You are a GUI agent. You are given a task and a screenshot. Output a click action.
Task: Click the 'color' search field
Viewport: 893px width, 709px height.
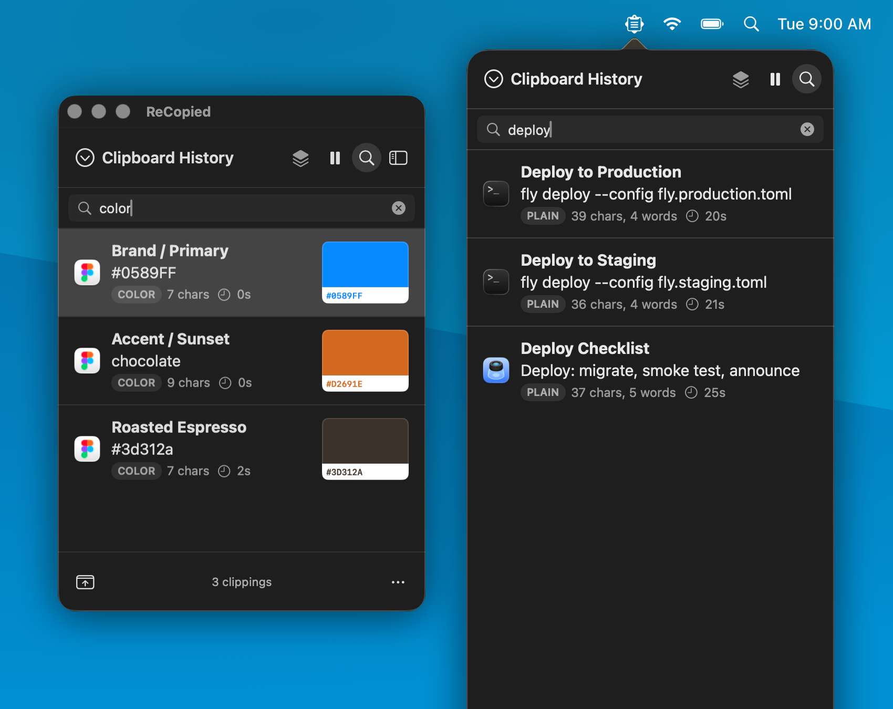pos(242,208)
